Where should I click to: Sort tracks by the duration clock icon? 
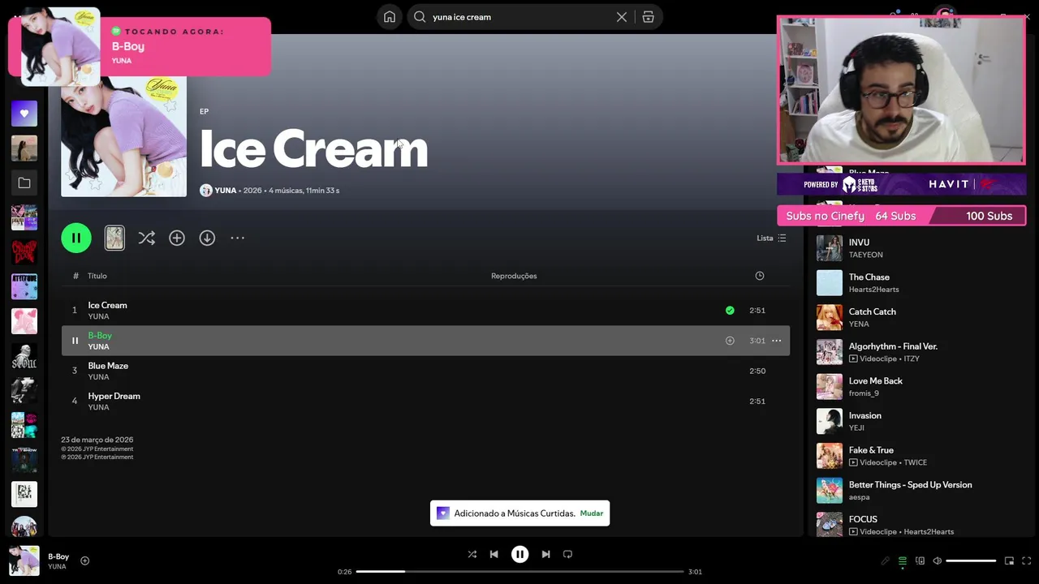(760, 276)
